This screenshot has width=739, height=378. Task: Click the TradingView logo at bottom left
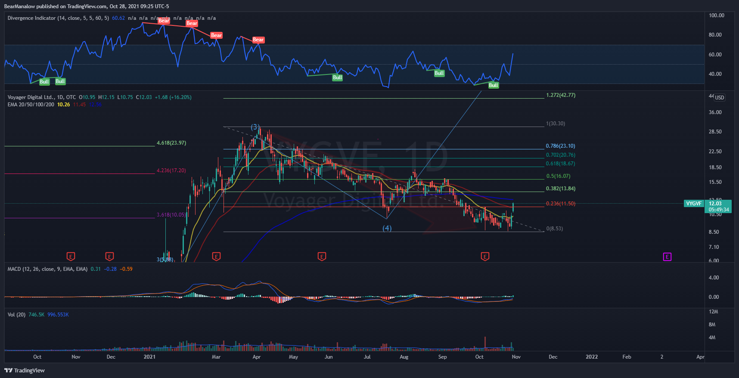coord(25,370)
